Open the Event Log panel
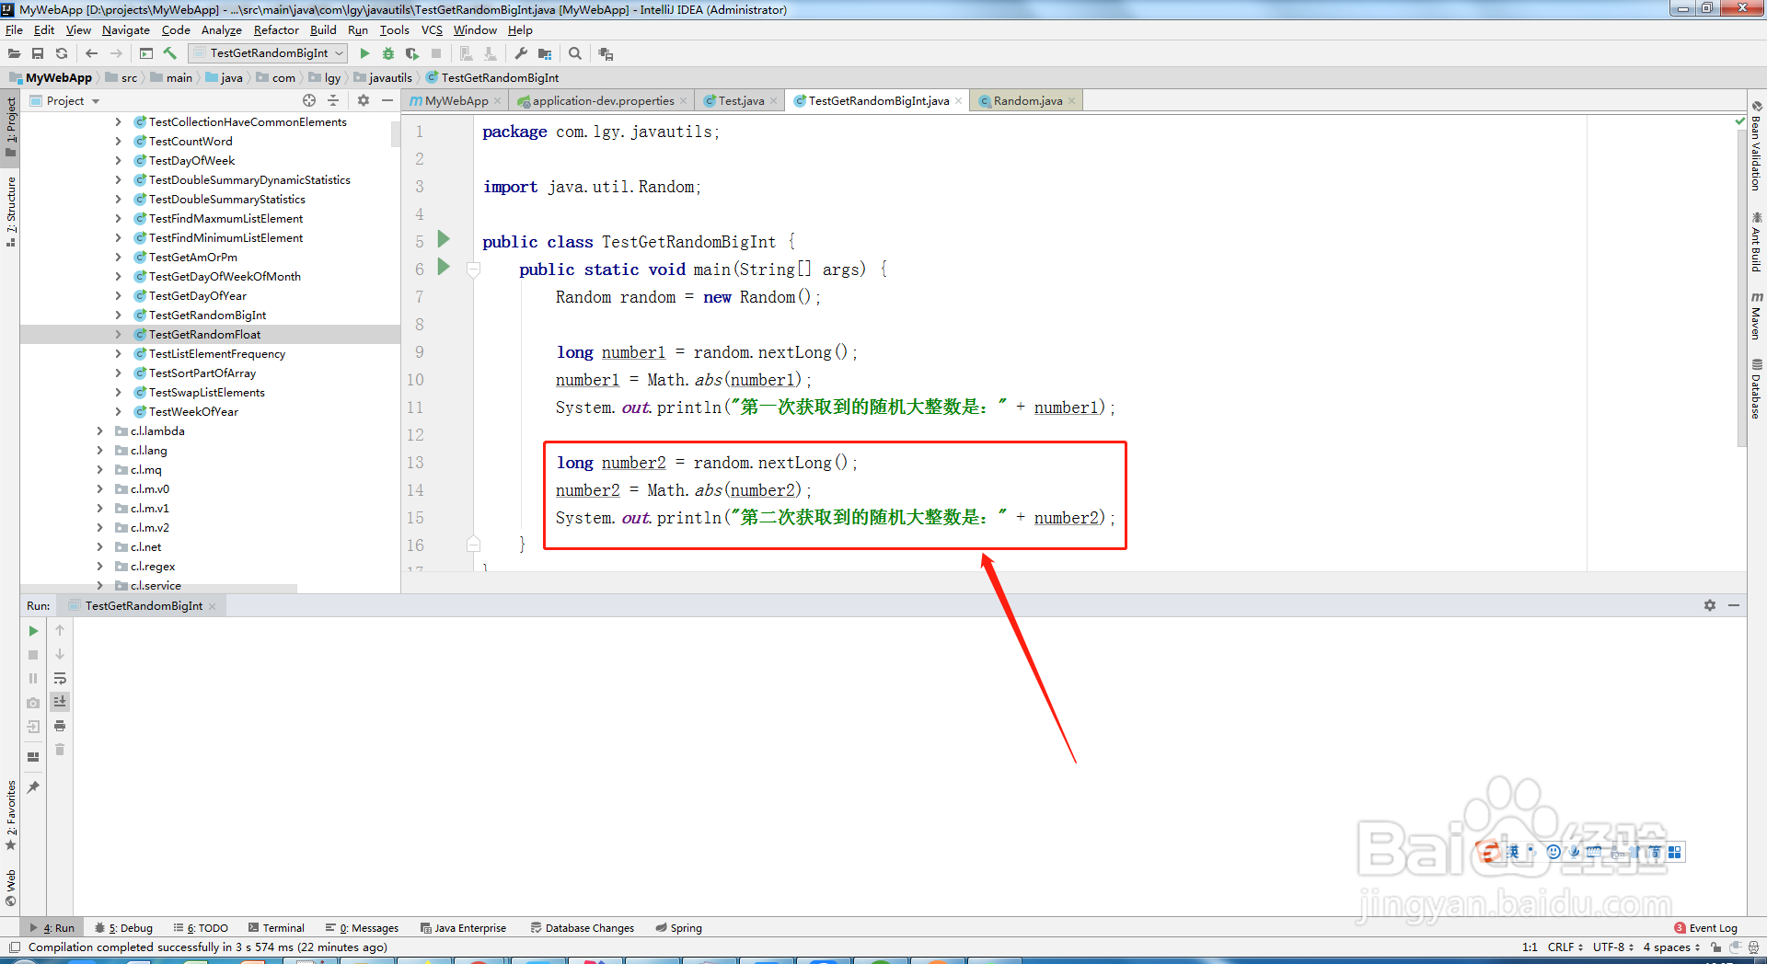This screenshot has width=1767, height=964. click(x=1705, y=928)
